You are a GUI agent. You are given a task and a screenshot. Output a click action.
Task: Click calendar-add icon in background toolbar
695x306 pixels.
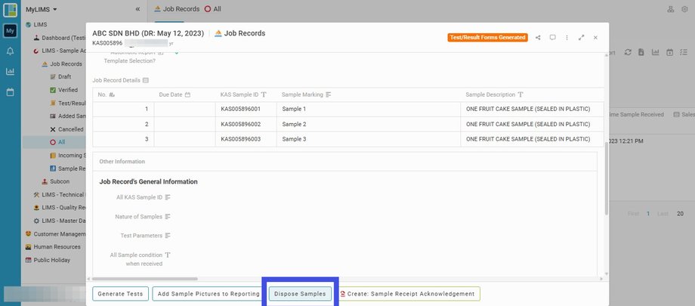tap(670, 52)
